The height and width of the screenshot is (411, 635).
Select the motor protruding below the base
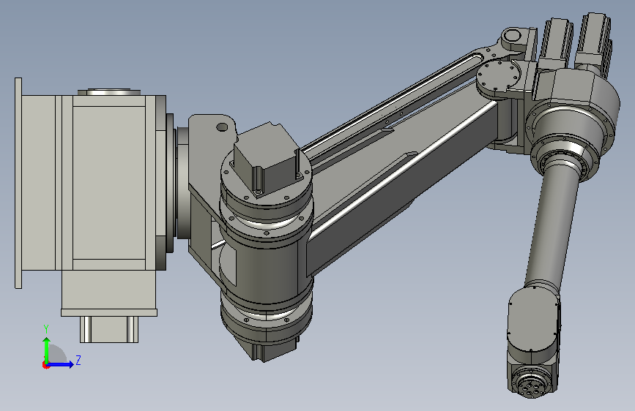tap(108, 329)
